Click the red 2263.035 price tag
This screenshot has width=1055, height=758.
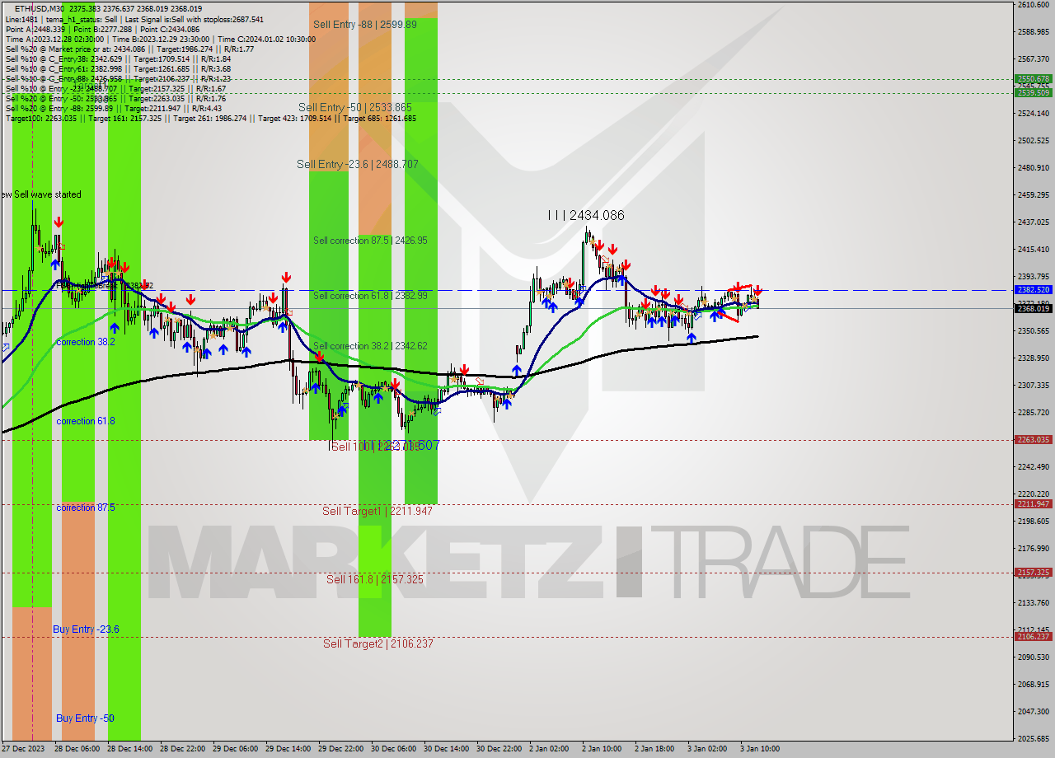pyautogui.click(x=1033, y=439)
